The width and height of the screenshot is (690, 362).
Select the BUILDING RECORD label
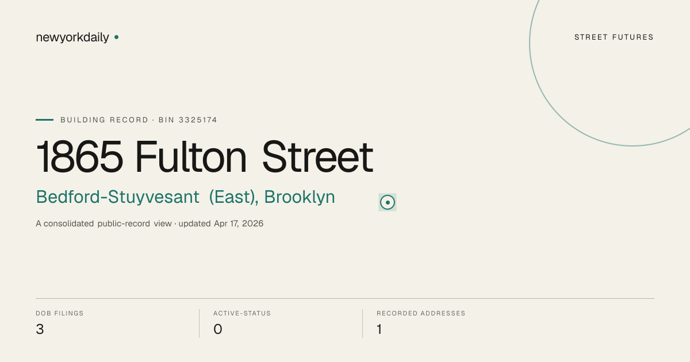coord(105,120)
